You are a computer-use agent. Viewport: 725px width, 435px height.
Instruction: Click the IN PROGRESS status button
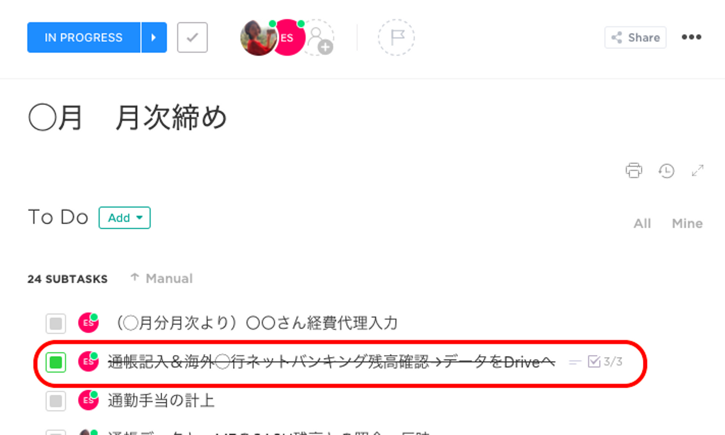click(84, 37)
